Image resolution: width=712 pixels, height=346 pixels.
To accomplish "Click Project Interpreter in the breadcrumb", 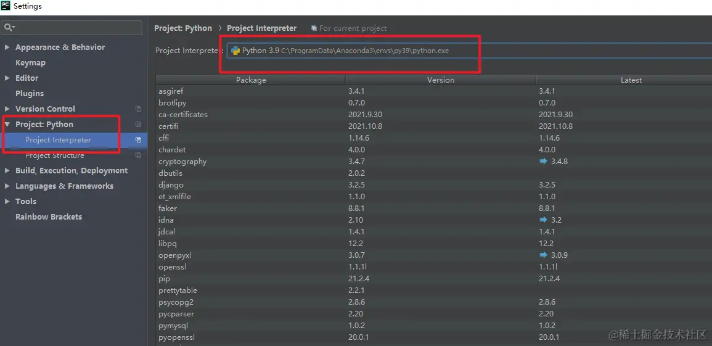I will pyautogui.click(x=261, y=28).
